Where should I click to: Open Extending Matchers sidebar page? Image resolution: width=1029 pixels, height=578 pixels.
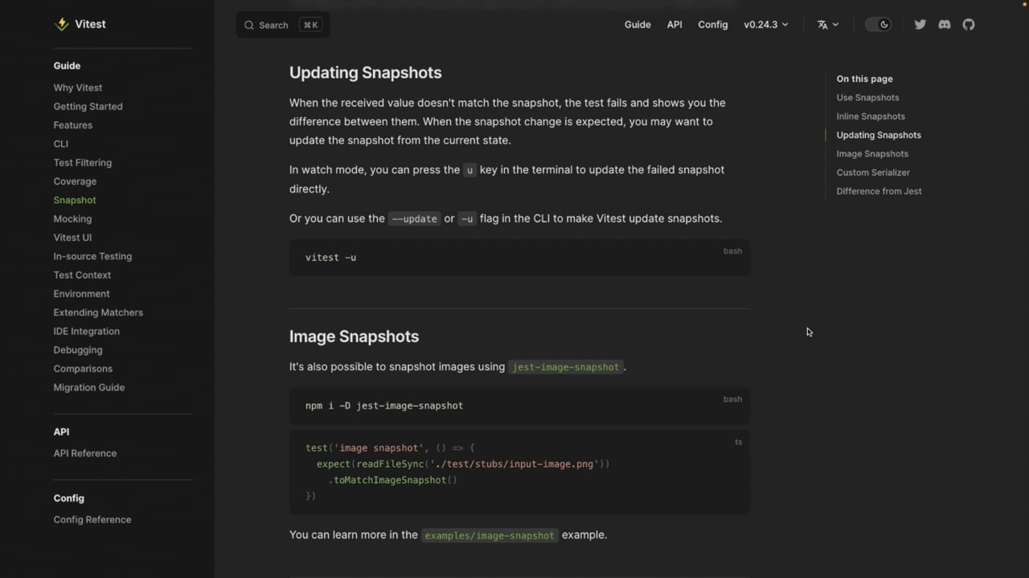(x=98, y=312)
